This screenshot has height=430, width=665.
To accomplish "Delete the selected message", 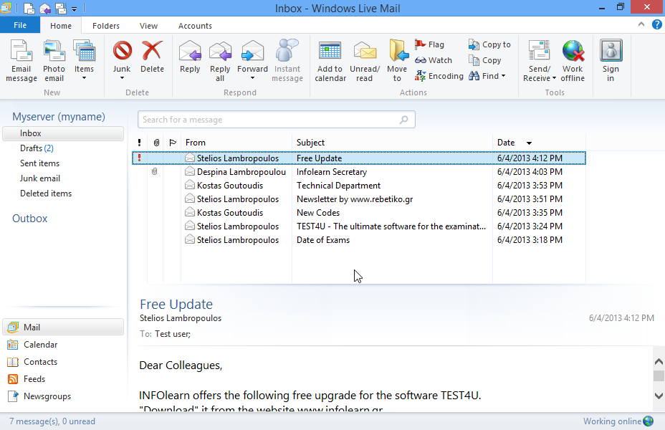I will (152, 57).
